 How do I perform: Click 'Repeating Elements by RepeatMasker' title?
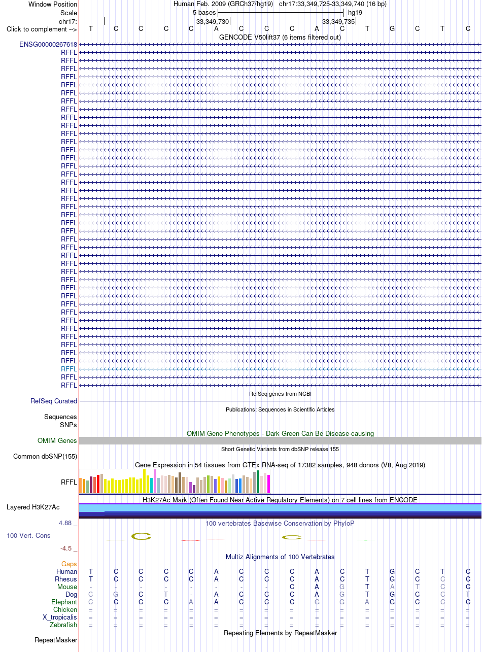coord(280,633)
